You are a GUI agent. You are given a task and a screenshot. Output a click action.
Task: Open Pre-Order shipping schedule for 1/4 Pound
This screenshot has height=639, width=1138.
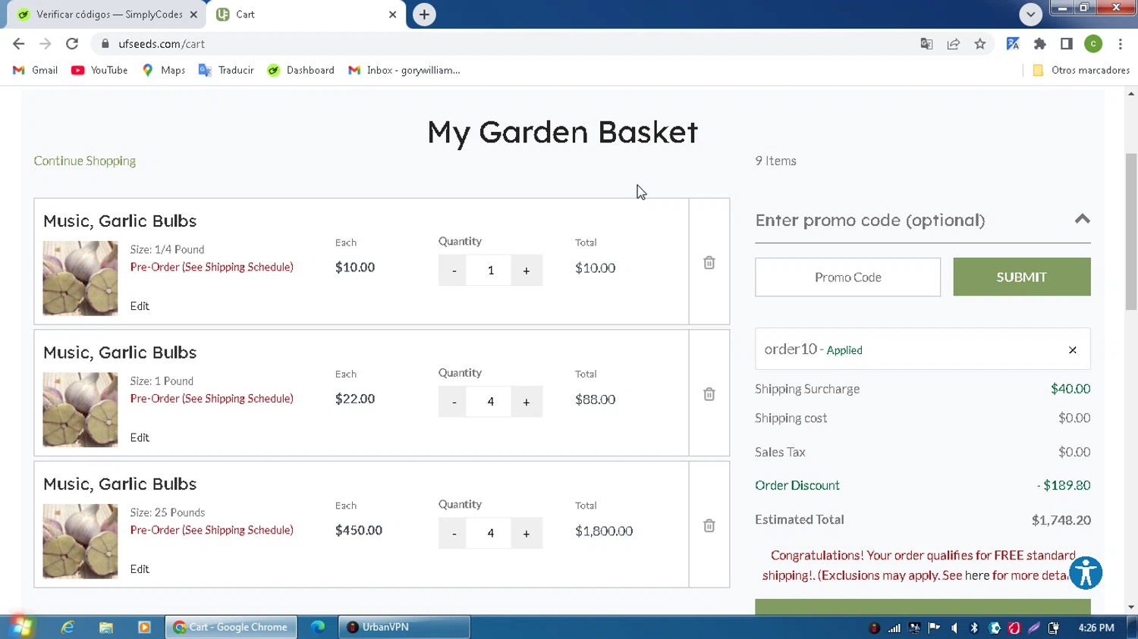[x=212, y=267]
